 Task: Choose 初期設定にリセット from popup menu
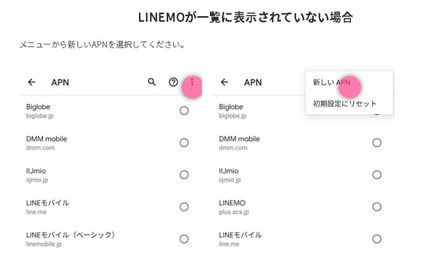345,104
